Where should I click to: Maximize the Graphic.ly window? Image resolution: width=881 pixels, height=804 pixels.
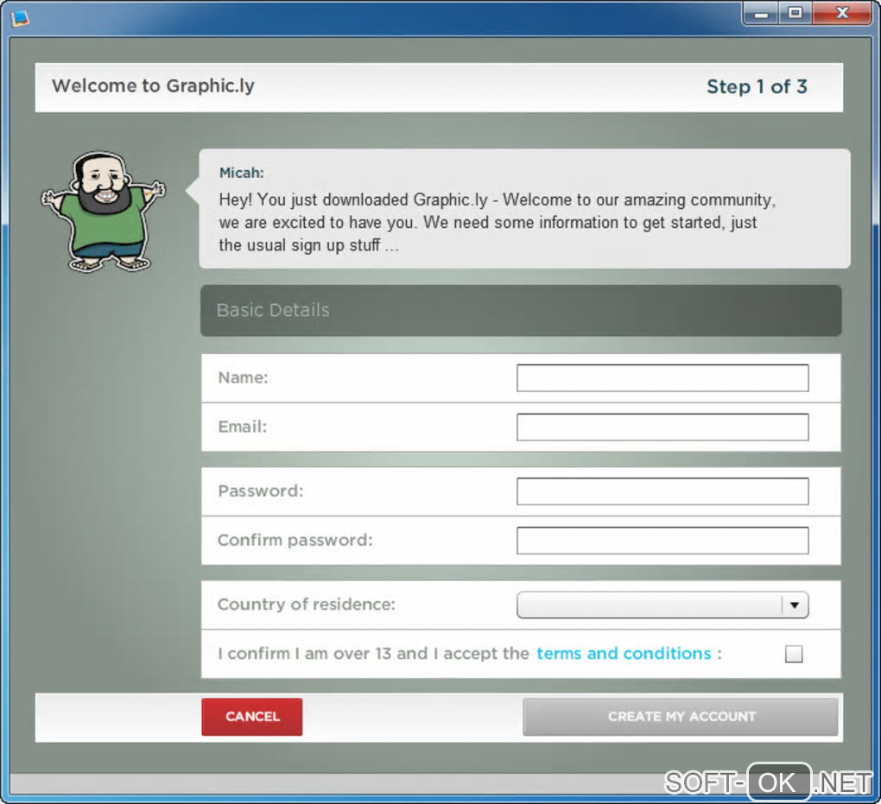pos(795,14)
